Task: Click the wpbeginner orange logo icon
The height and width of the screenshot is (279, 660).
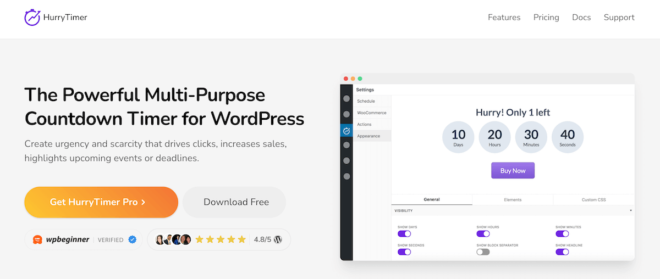Action: 37,239
